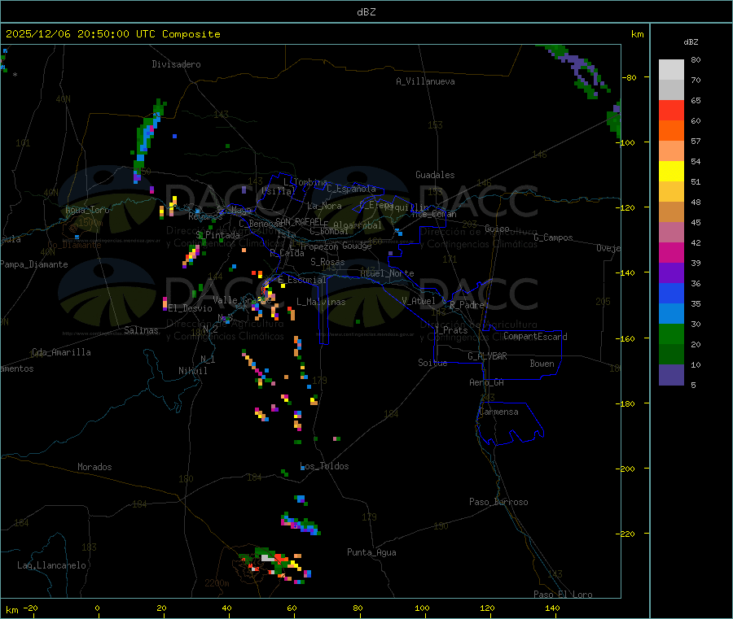Click the magenta 42 dBZ legend swatch
Image resolution: width=733 pixels, height=619 pixels.
[671, 252]
